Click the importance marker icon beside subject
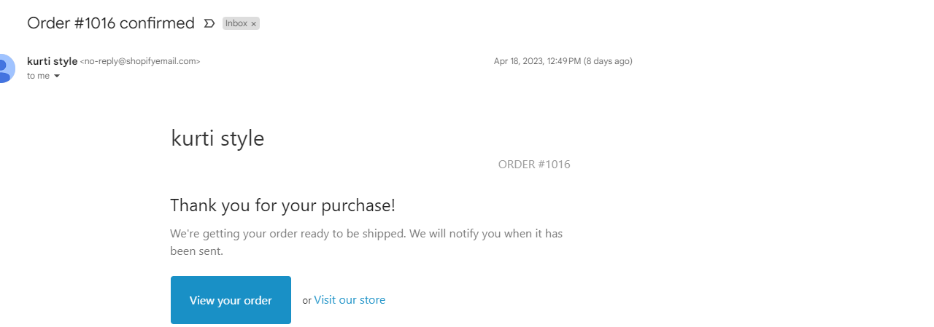The image size is (934, 327). pyautogui.click(x=209, y=23)
